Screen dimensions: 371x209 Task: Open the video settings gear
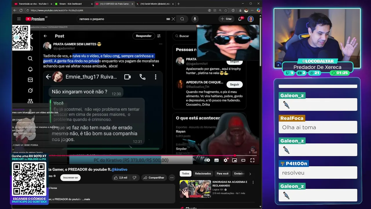[225, 160]
